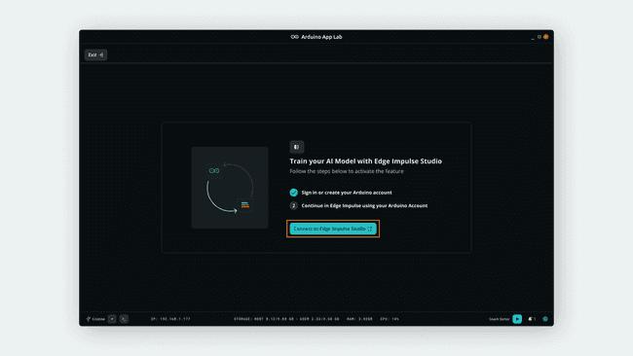Click the small square button beside the board name

112,319
